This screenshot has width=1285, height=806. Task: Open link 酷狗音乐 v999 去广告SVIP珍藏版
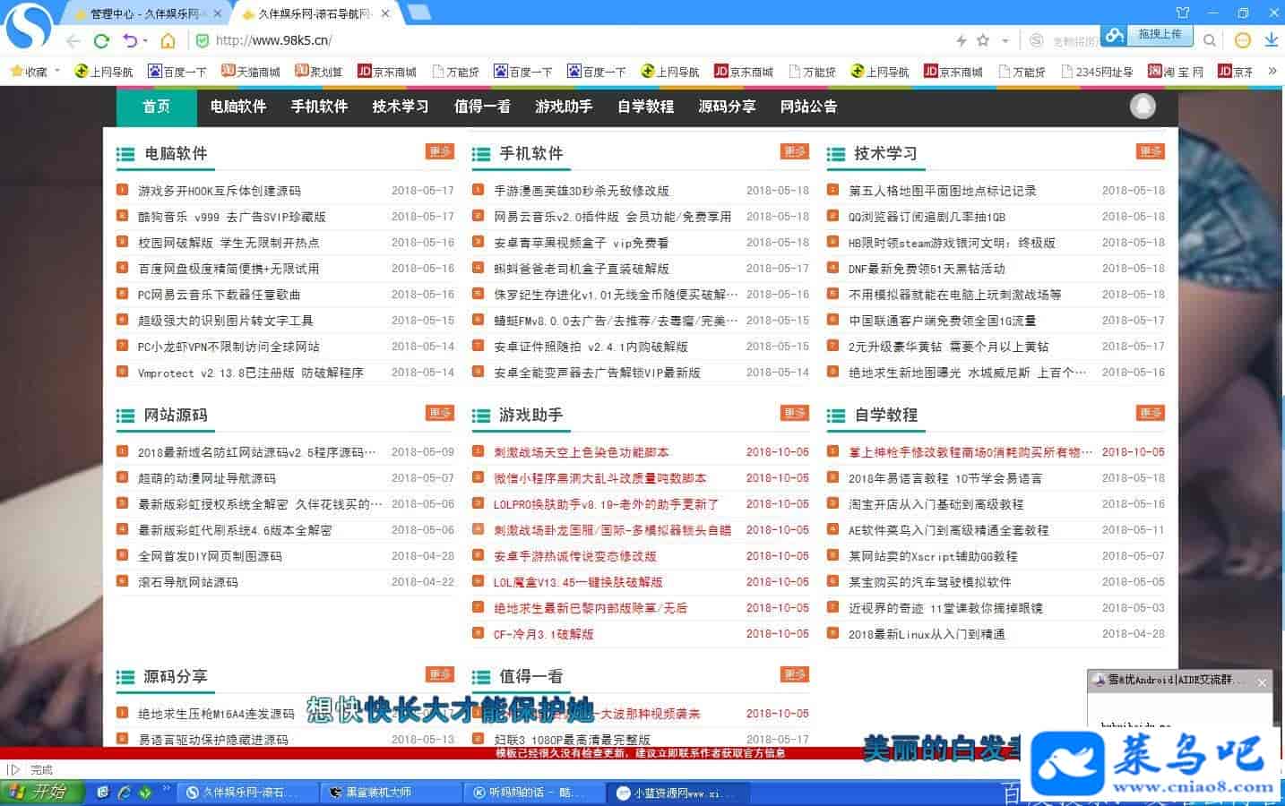point(231,217)
